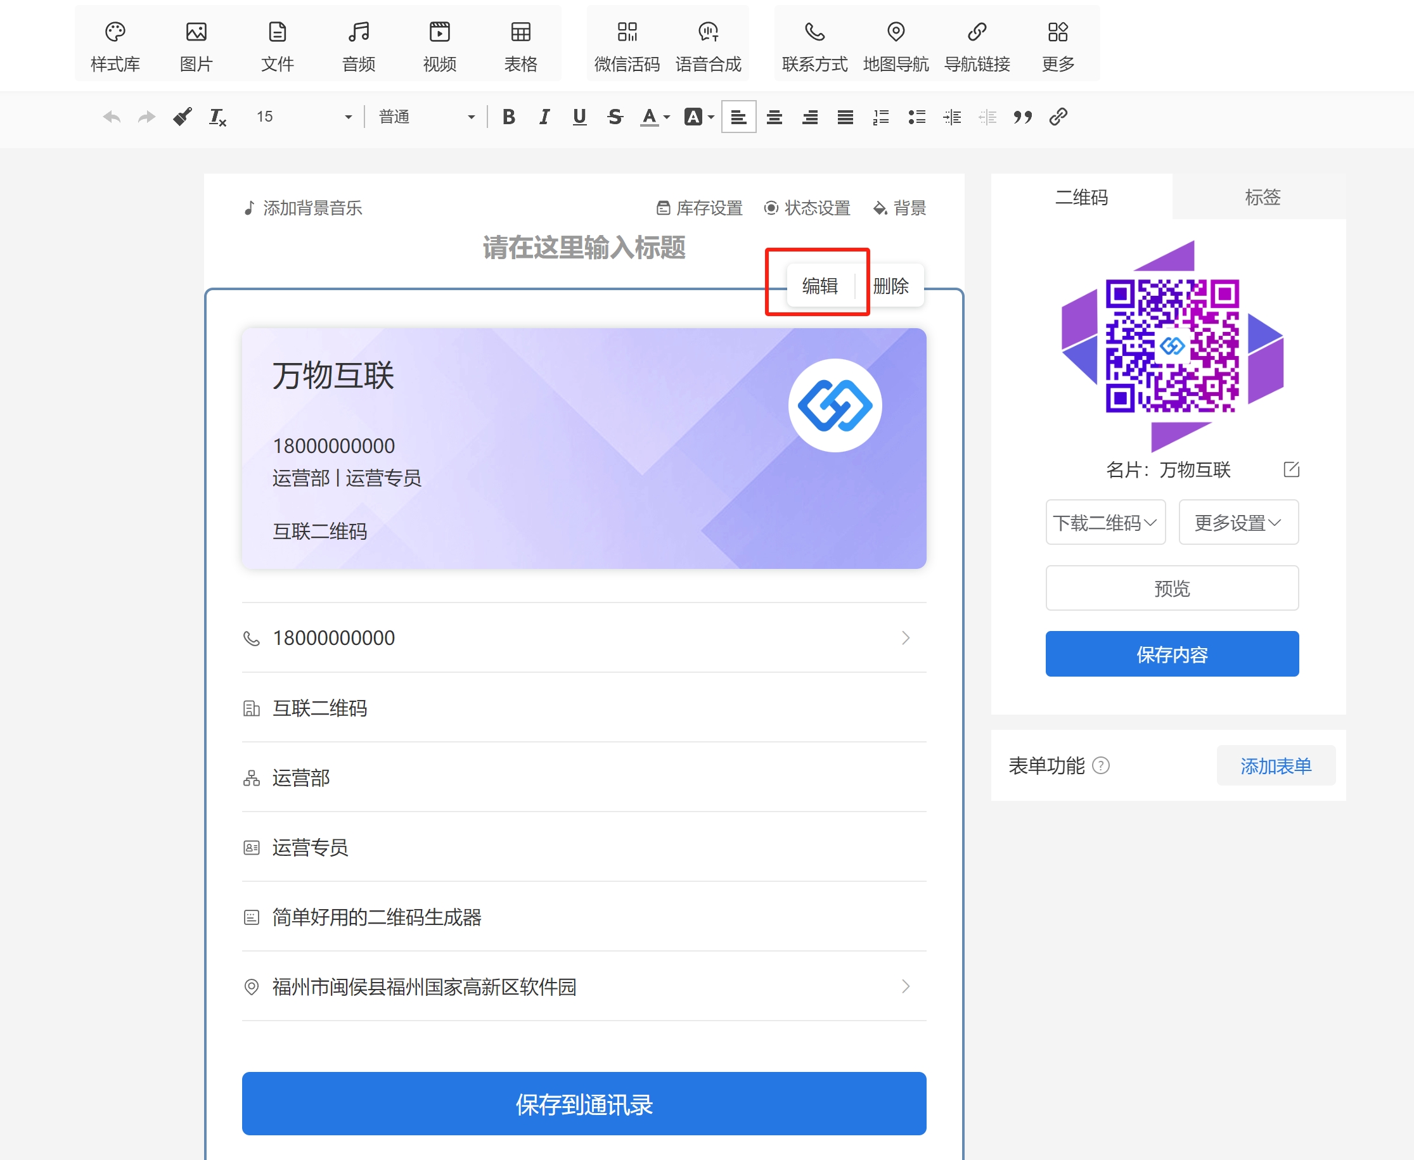
Task: Add a file via 文件
Action: click(x=277, y=46)
